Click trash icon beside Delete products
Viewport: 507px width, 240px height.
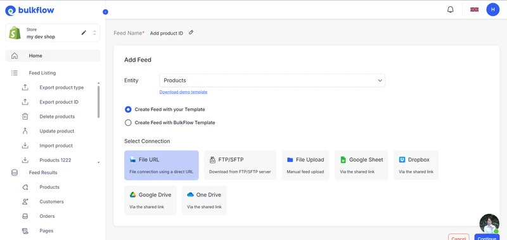(25, 117)
